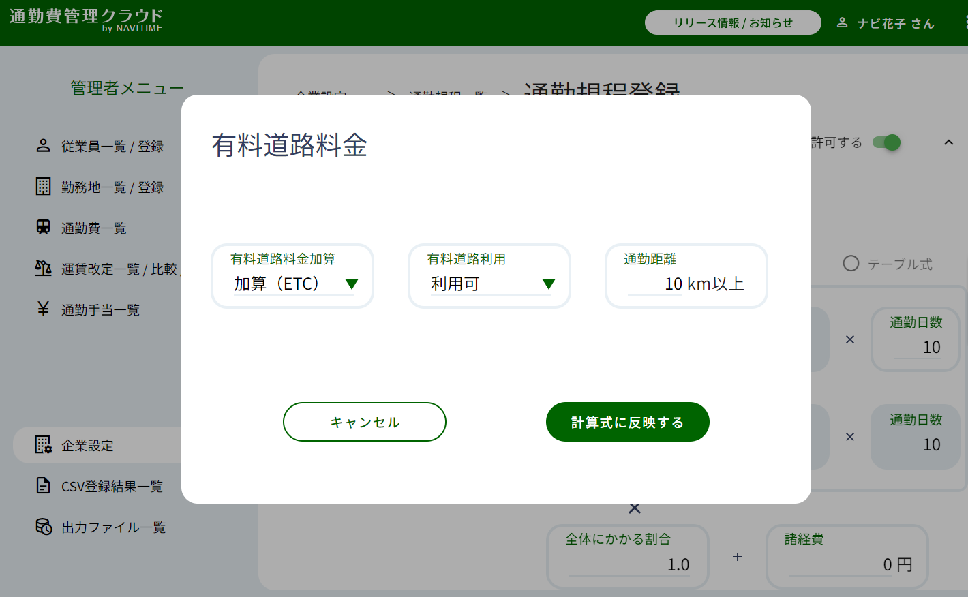Go to 通勤費一覧 menu item
Screen dimensions: 968x597
[94, 228]
